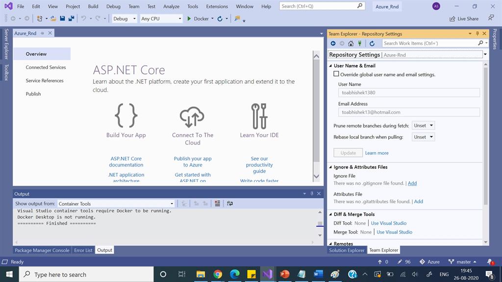
Task: Open ASP.NET Core documentation link
Action: coord(126,162)
